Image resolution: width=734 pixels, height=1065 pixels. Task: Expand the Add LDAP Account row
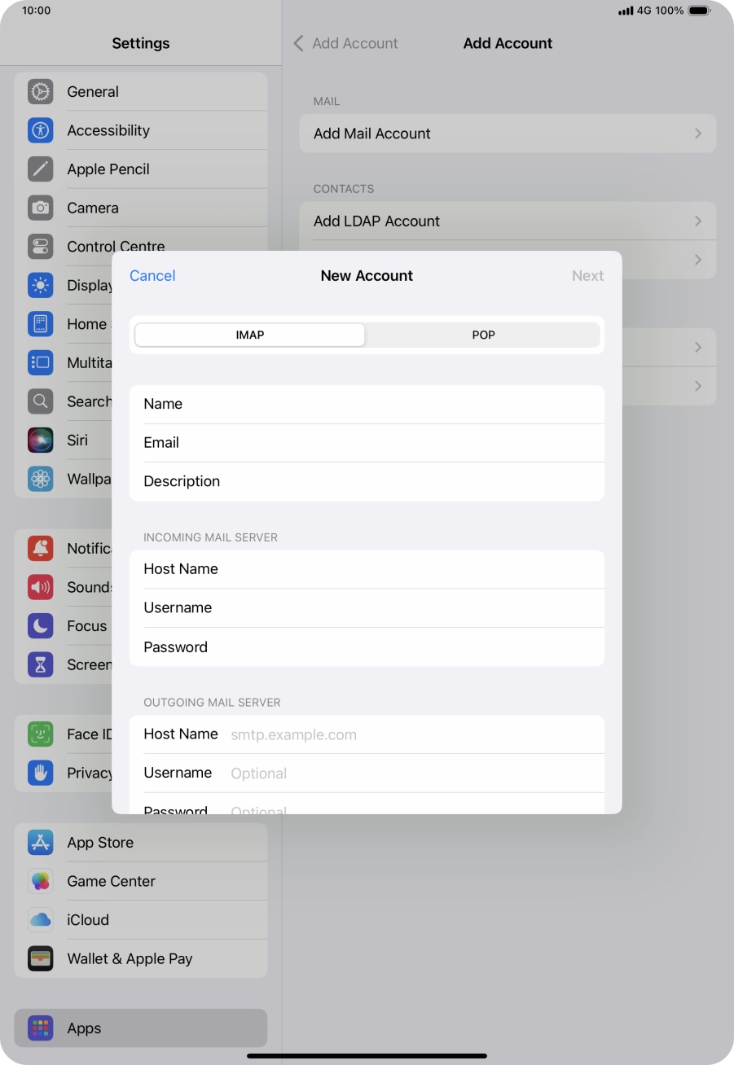(x=507, y=221)
